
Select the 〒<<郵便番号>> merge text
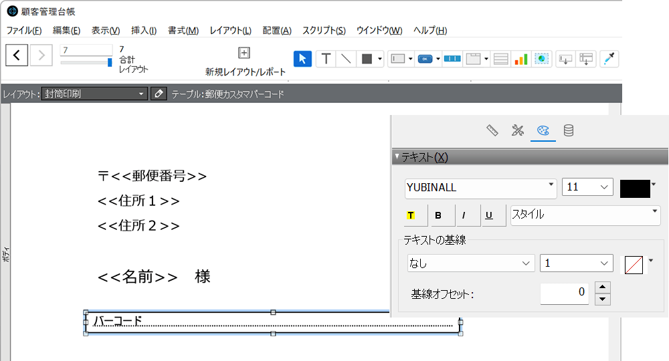click(152, 176)
